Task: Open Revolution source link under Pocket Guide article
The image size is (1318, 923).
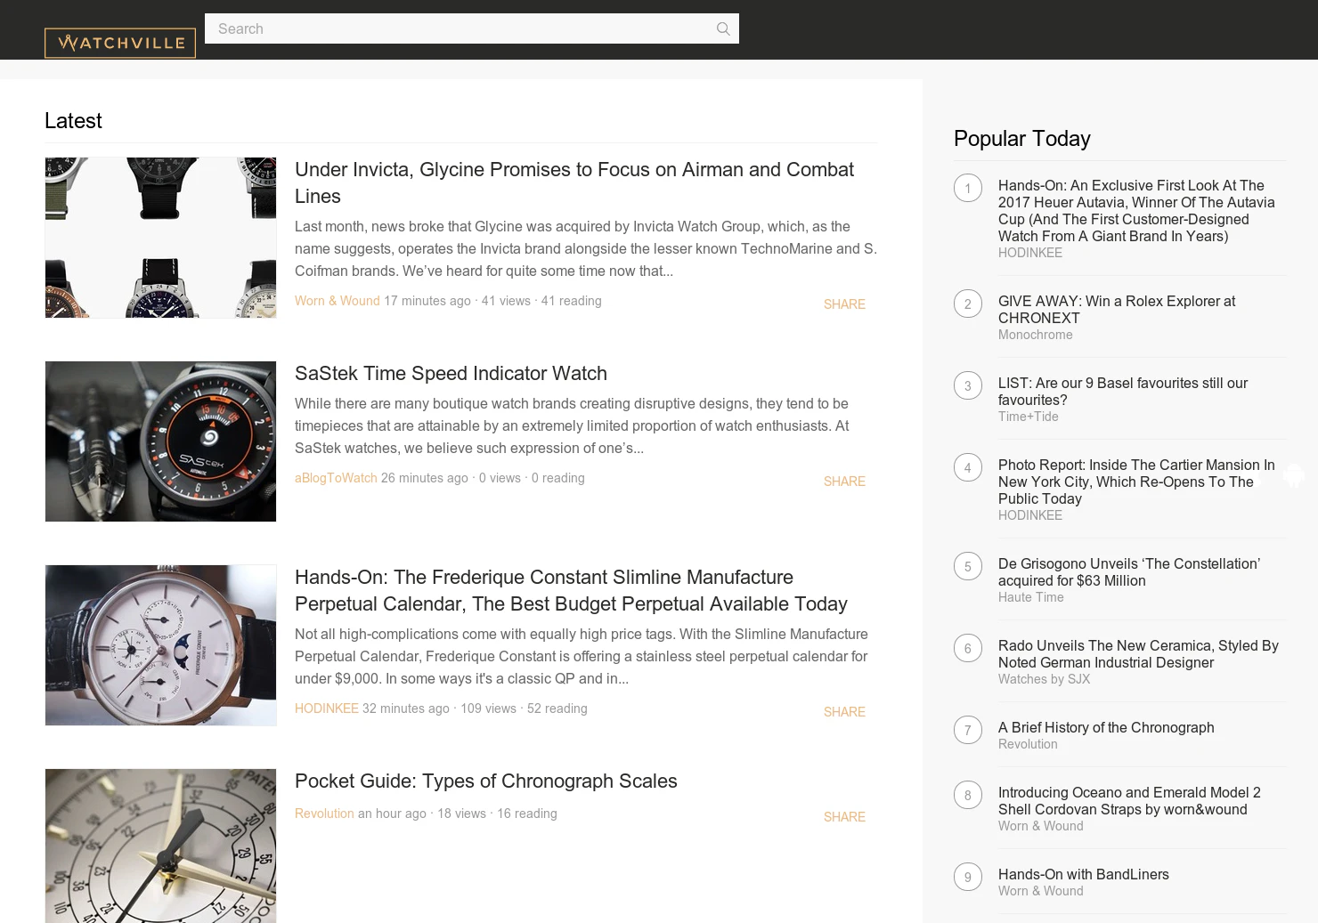Action: click(x=324, y=814)
